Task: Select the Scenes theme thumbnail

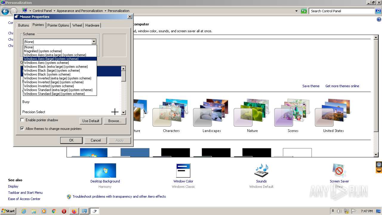Action: (x=293, y=113)
